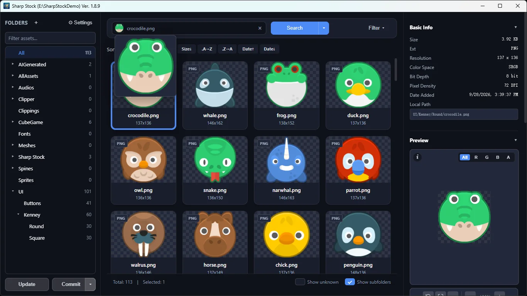Click the Sharp Stock app icon in title bar
The width and height of the screenshot is (527, 296).
pyautogui.click(x=6, y=6)
